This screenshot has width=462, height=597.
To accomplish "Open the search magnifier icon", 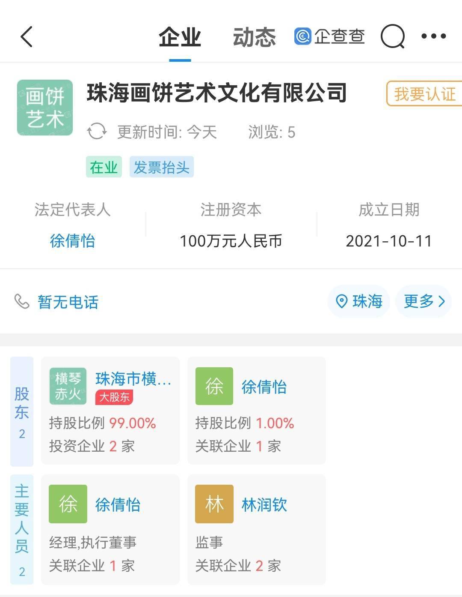I will [393, 36].
